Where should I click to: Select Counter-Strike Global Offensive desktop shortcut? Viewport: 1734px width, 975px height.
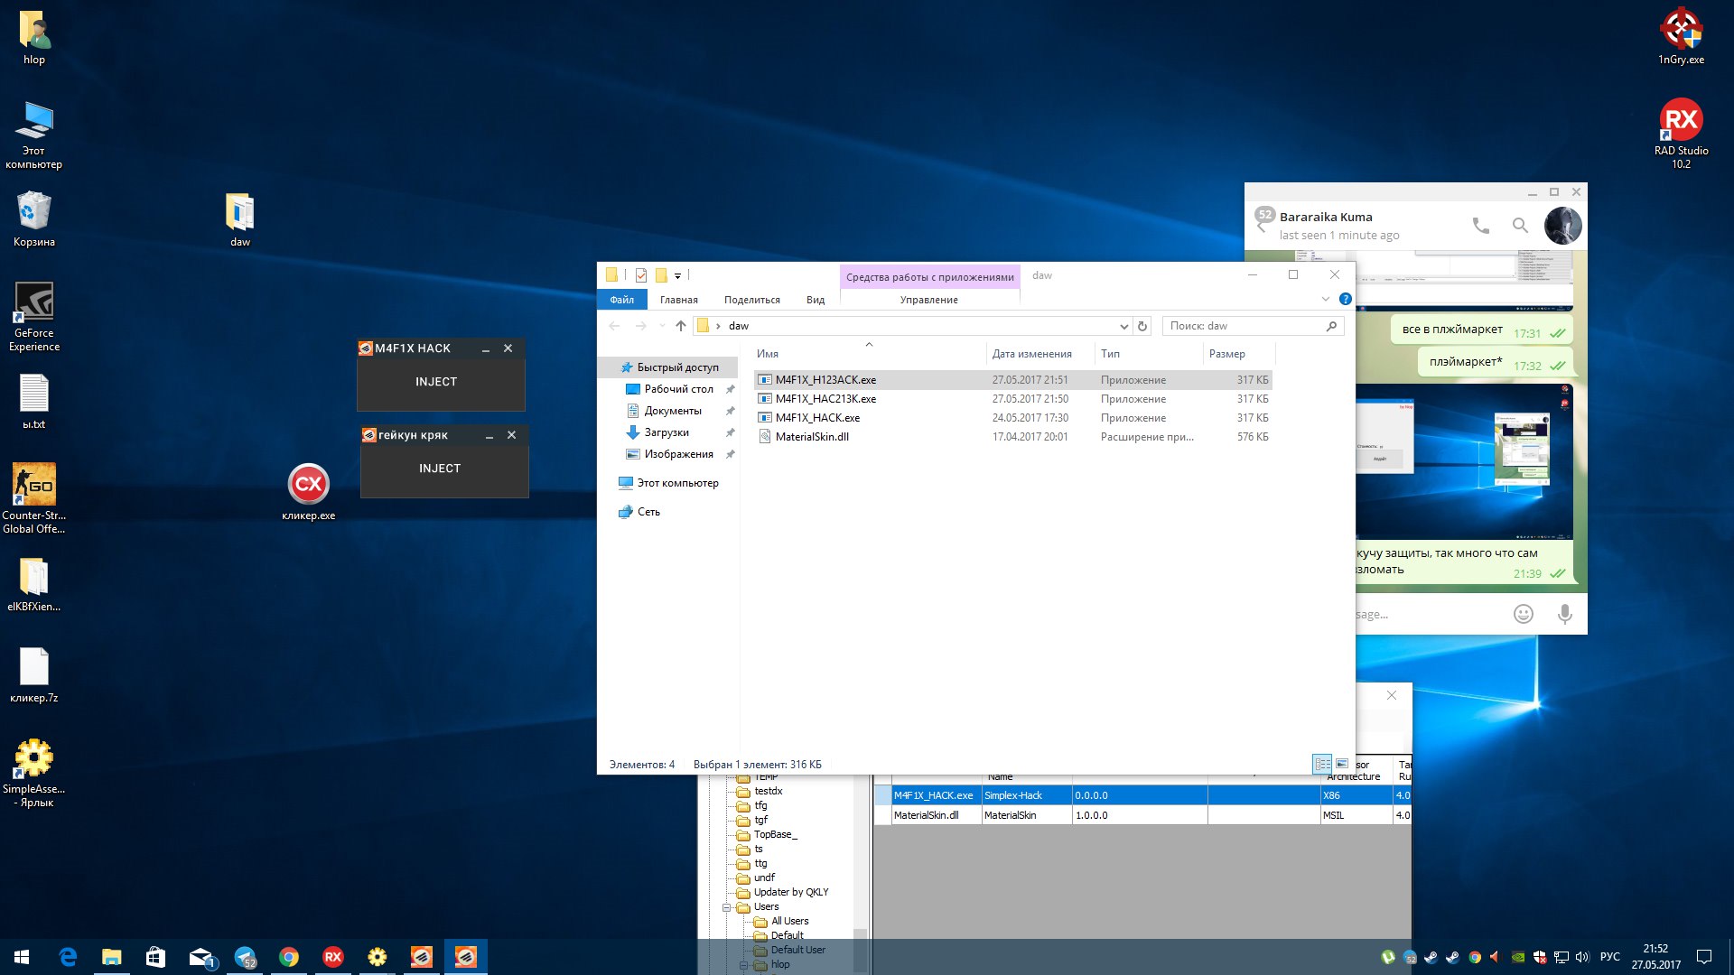click(x=34, y=498)
